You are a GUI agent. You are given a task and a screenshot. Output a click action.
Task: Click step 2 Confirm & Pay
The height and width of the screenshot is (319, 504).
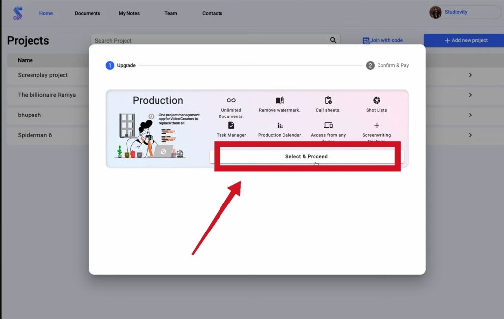click(x=387, y=65)
